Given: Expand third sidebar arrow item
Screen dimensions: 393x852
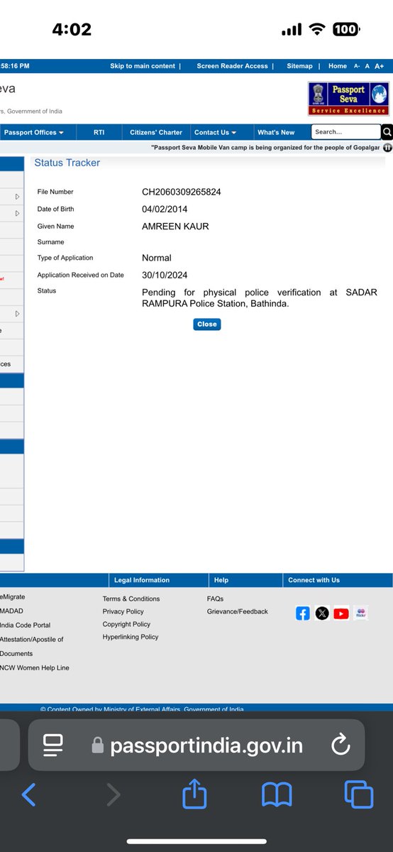Looking at the screenshot, I should coord(17,314).
